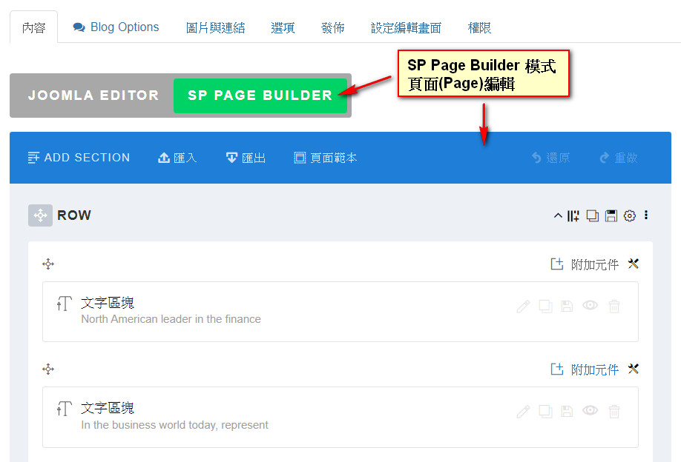Click the first column's move handle icon
The image size is (681, 462).
click(x=47, y=264)
